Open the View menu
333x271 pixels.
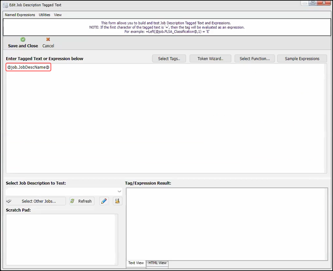[58, 15]
